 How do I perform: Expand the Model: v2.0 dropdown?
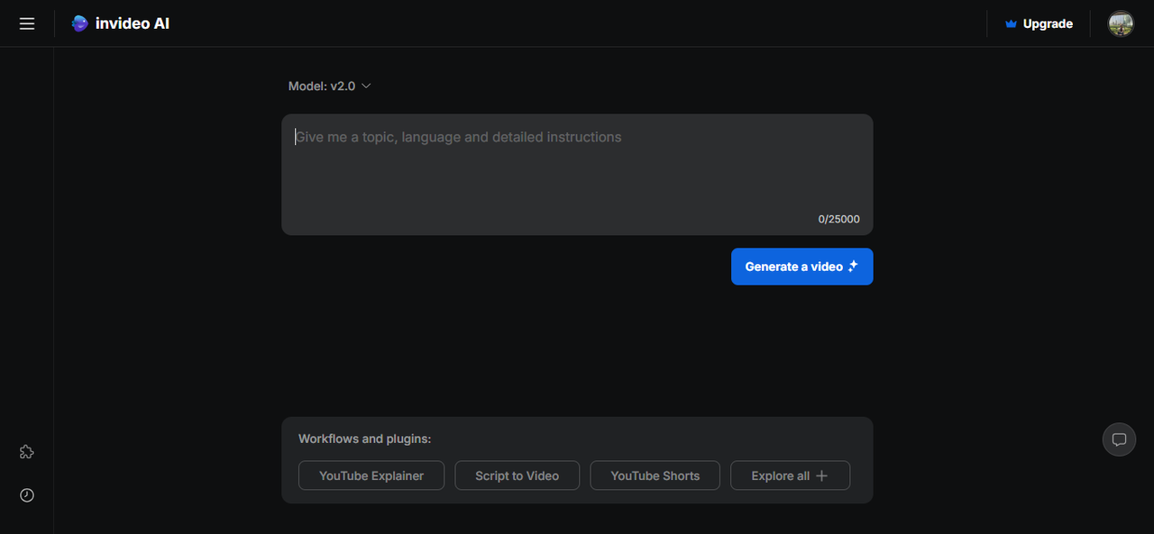(330, 86)
